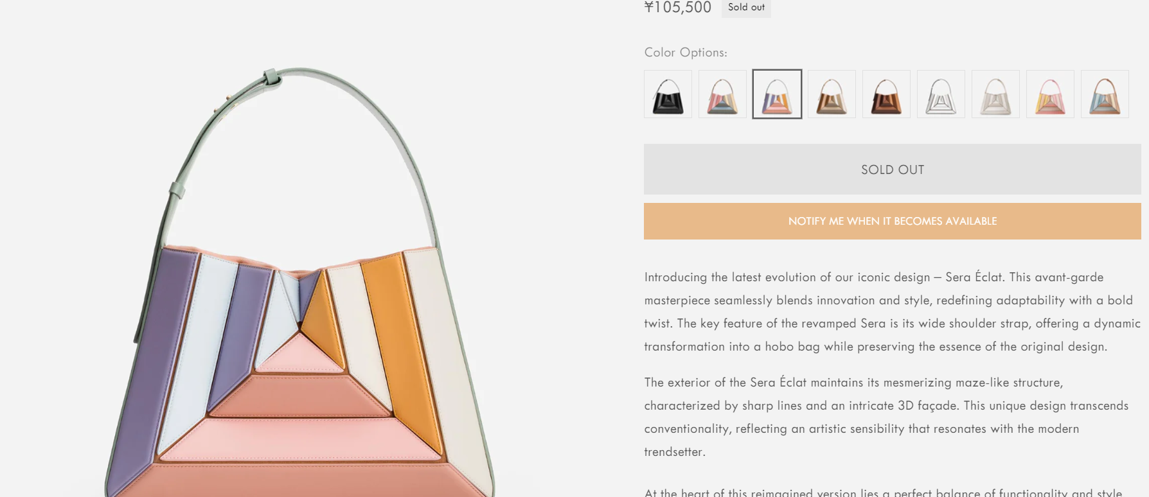Select the black bag color option
The height and width of the screenshot is (497, 1149).
pos(668,94)
